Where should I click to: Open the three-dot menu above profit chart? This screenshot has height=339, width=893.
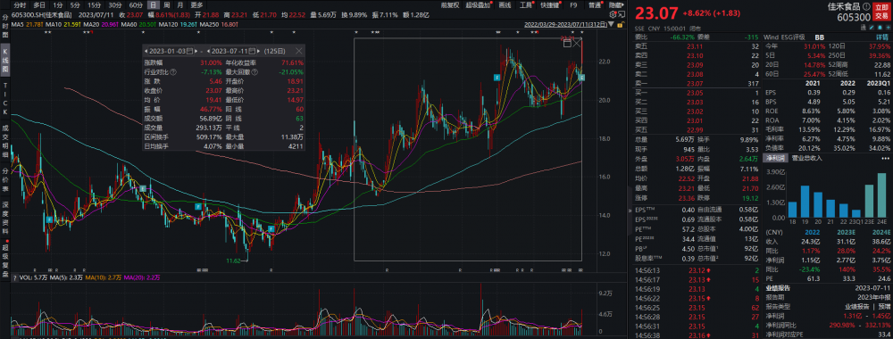[886, 158]
